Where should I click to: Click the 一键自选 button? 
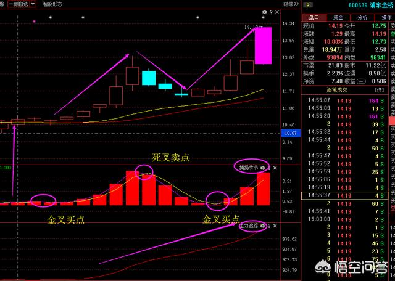tap(19, 4)
